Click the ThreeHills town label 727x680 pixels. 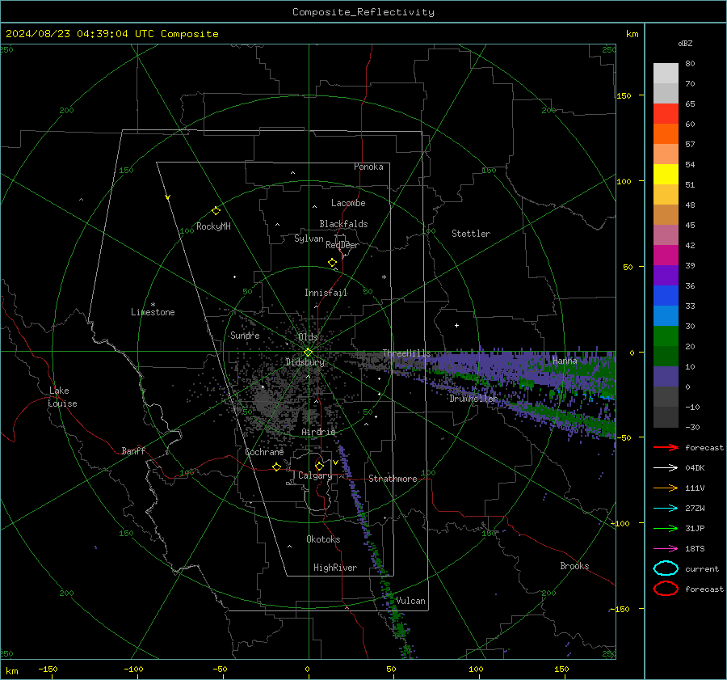406,353
